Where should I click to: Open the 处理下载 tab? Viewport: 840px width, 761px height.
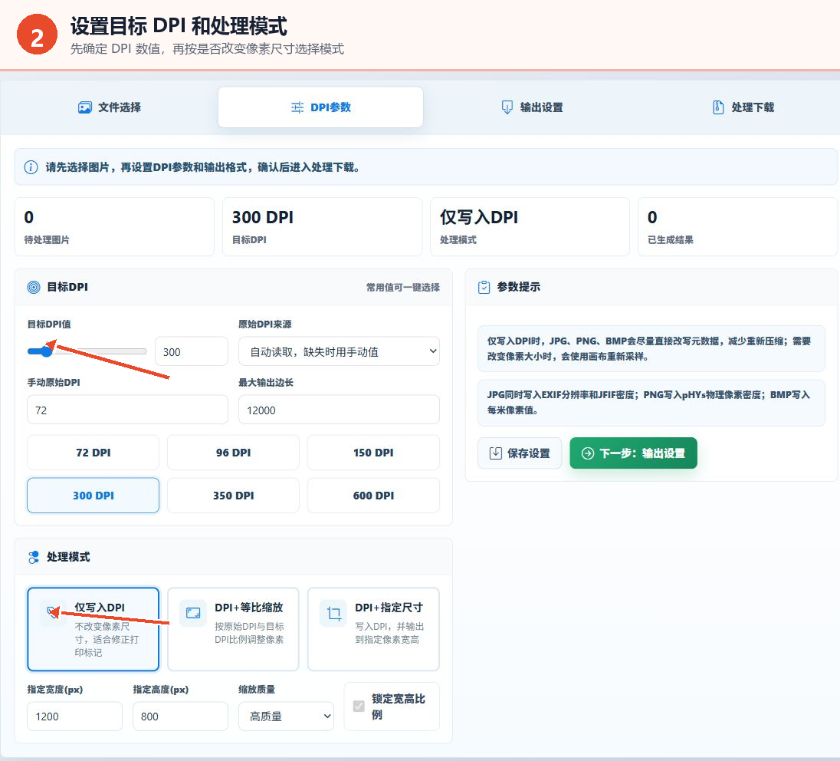point(743,107)
